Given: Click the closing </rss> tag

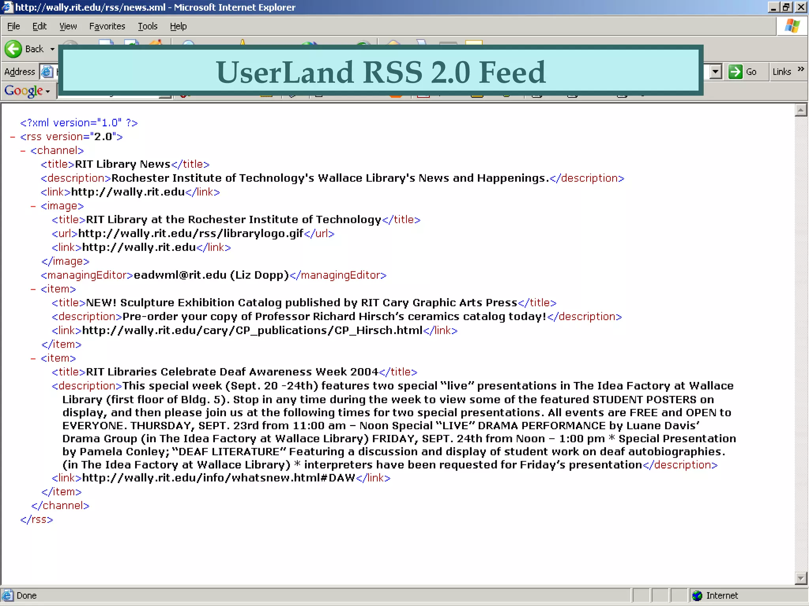Looking at the screenshot, I should [36, 520].
